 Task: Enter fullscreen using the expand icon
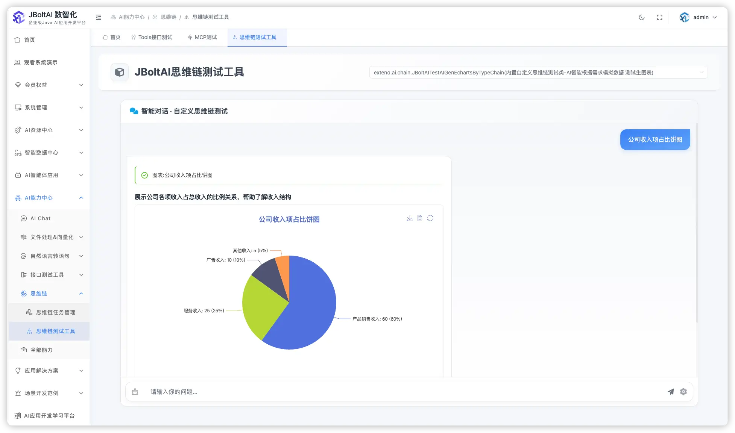659,17
